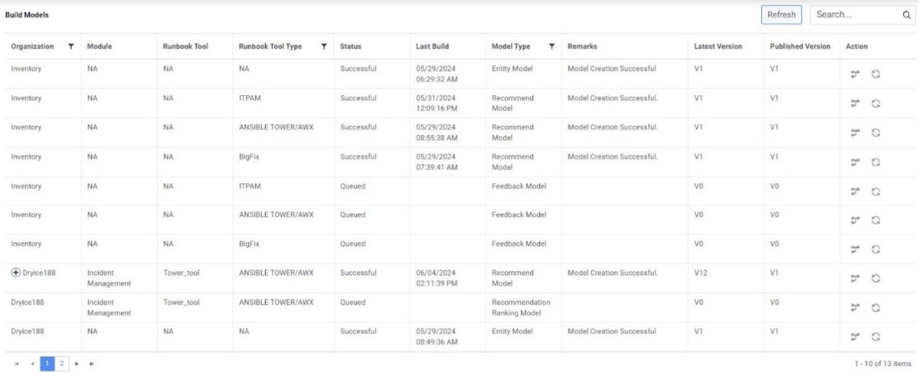Image resolution: width=919 pixels, height=373 pixels.
Task: Click the search magnifier icon
Action: (905, 14)
